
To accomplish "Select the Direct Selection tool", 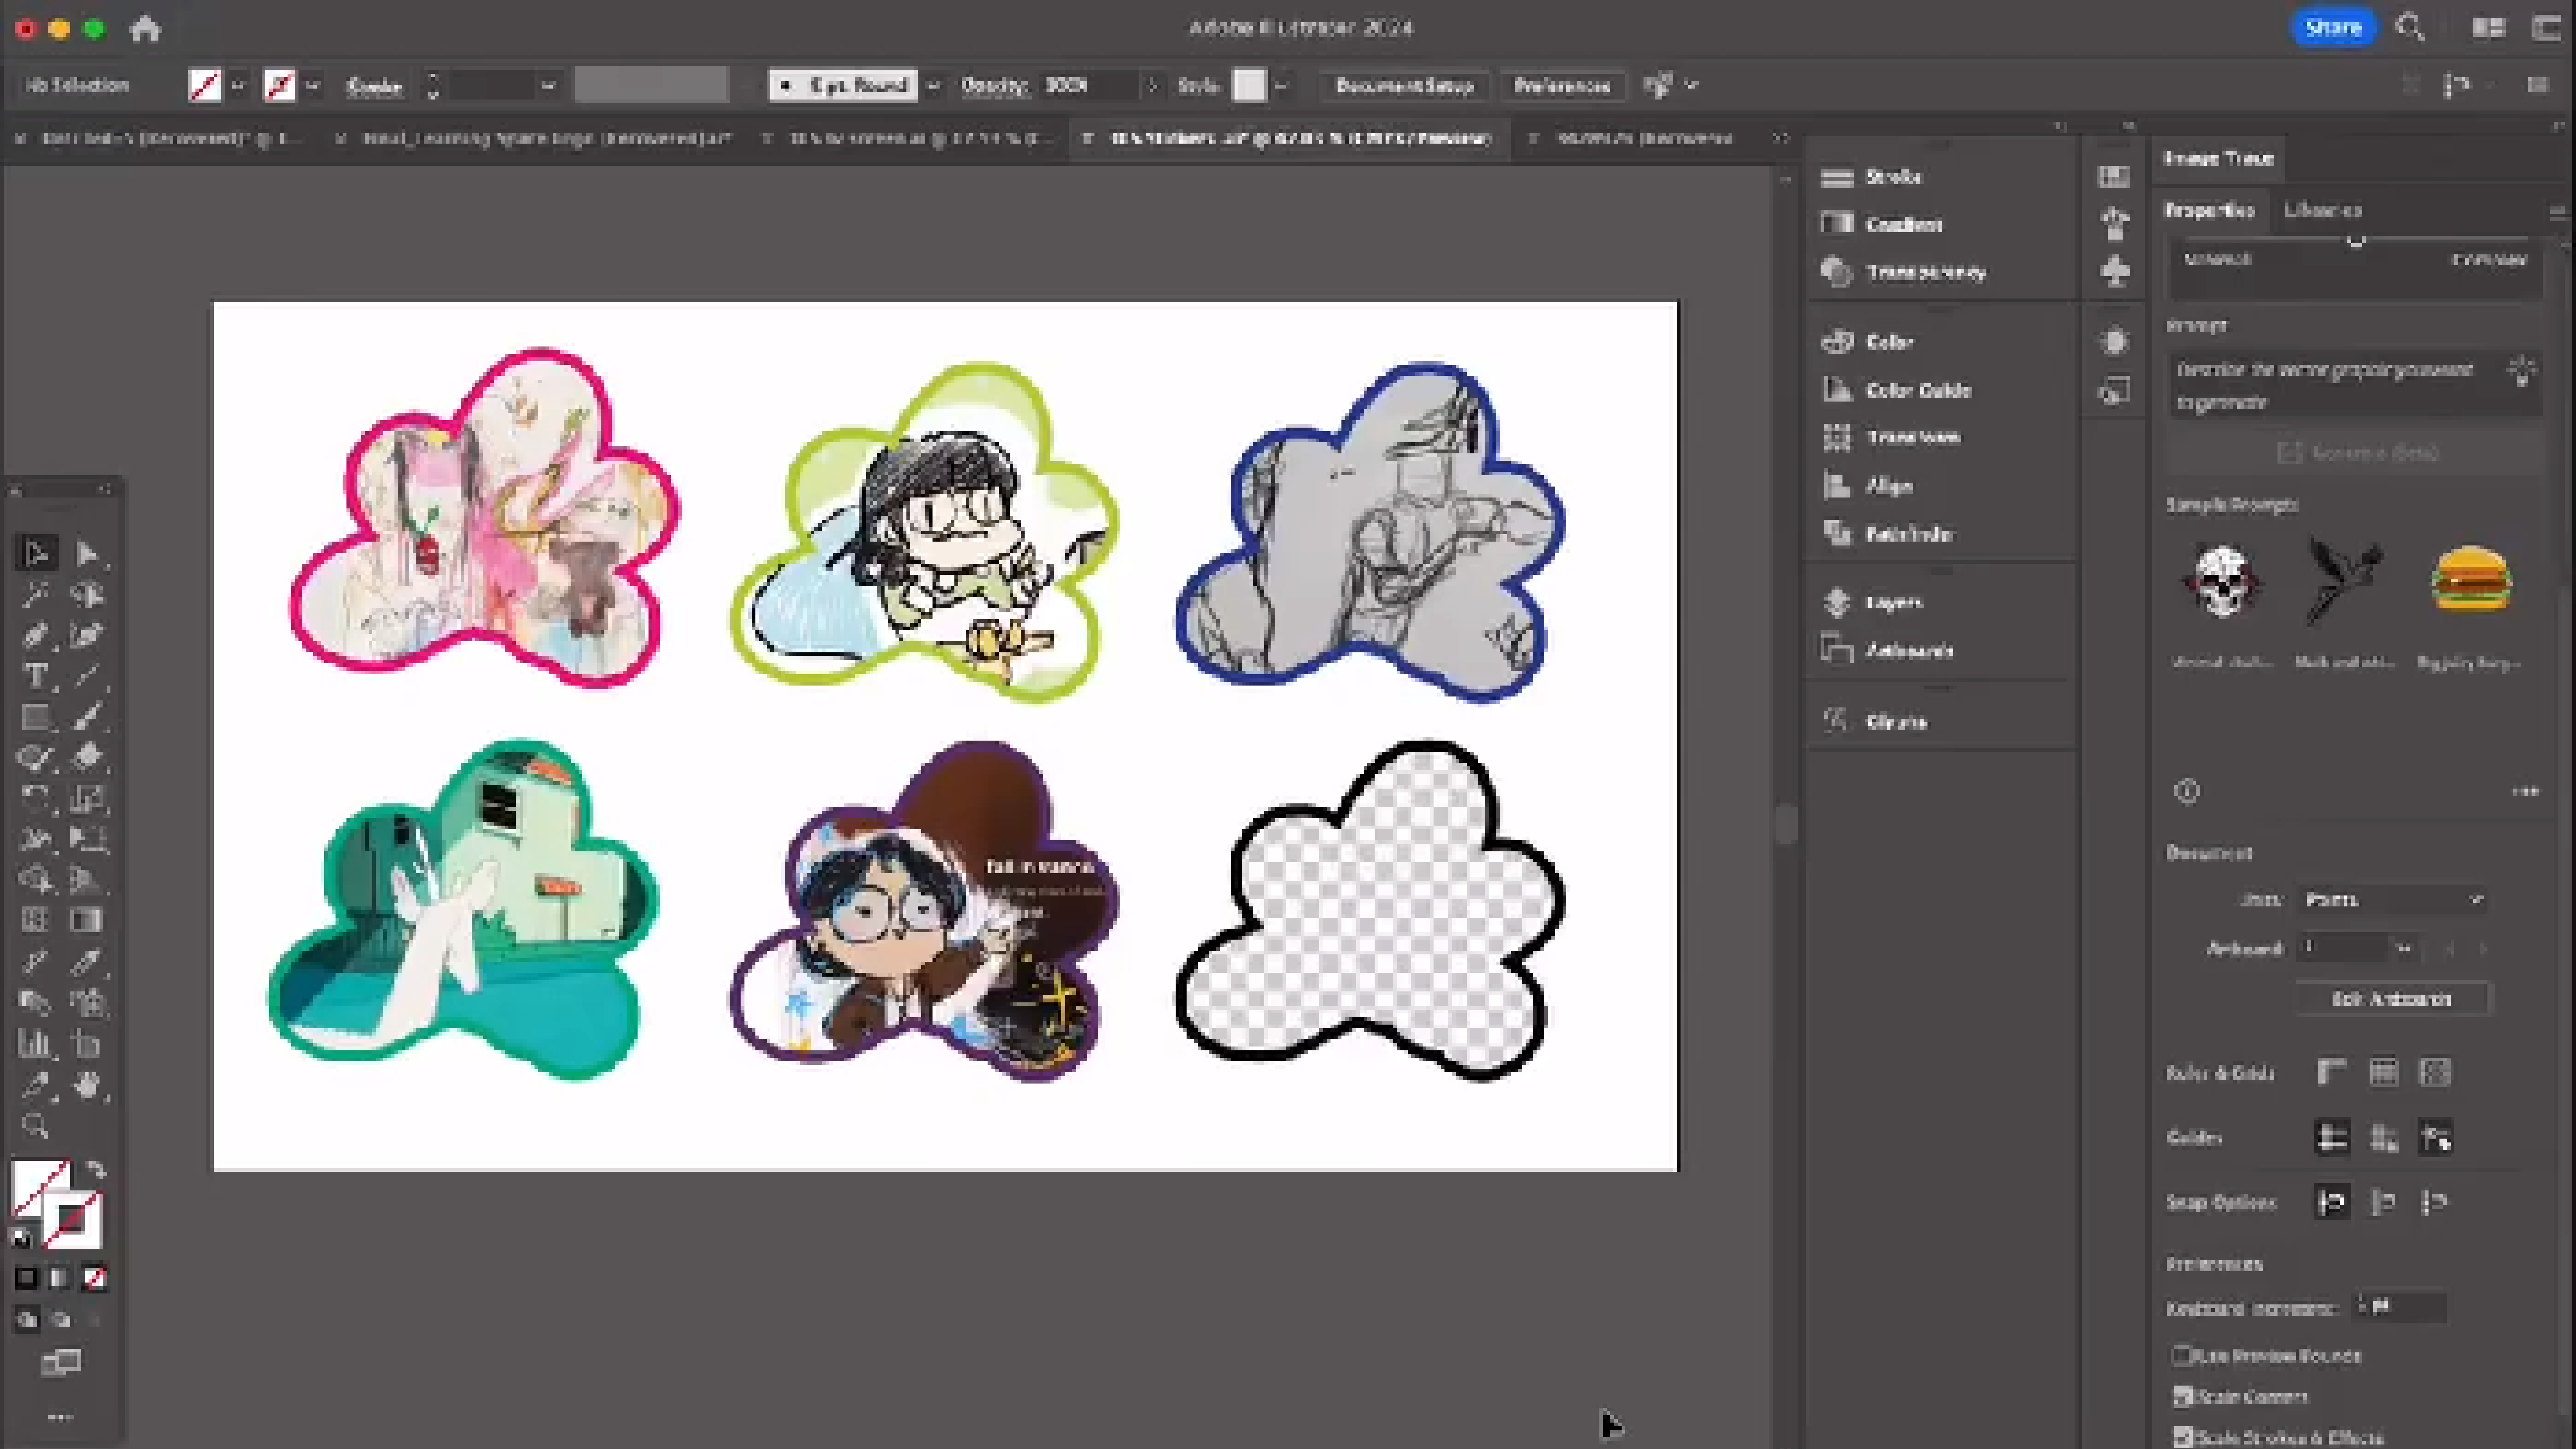I will pos(87,553).
